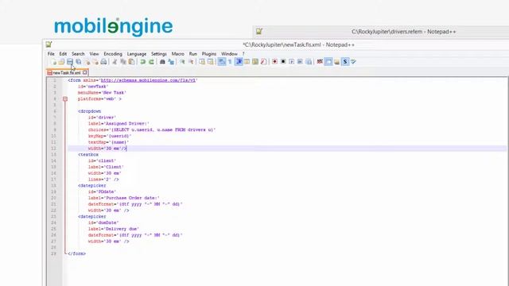This screenshot has height=286, width=509.
Task: Open the Window menu
Action: (229, 54)
